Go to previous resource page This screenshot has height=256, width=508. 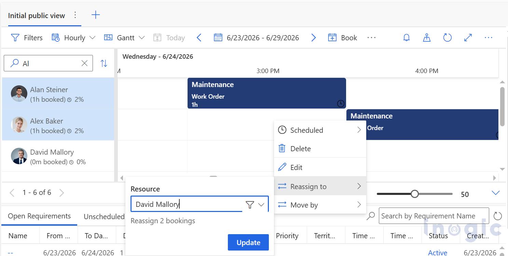point(12,193)
